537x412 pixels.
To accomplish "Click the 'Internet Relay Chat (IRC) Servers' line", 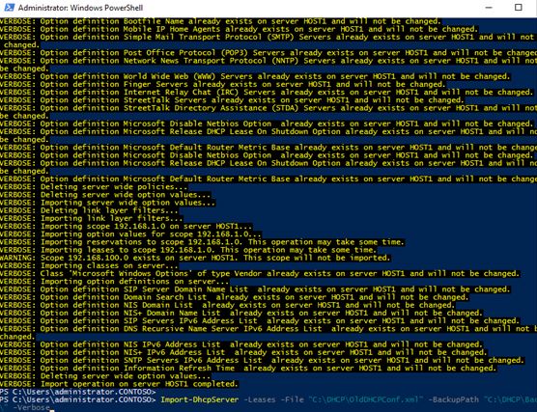I will tap(267, 92).
